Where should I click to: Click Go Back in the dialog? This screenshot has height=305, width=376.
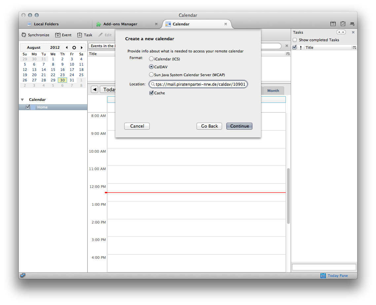209,126
